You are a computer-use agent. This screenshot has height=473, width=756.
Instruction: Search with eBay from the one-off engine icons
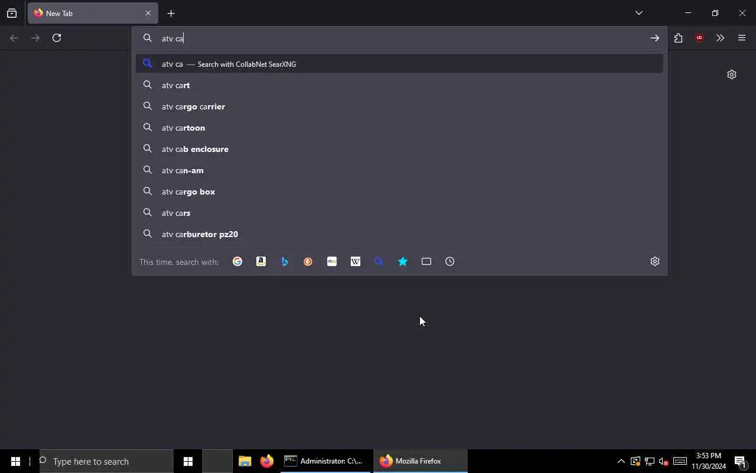tap(332, 261)
